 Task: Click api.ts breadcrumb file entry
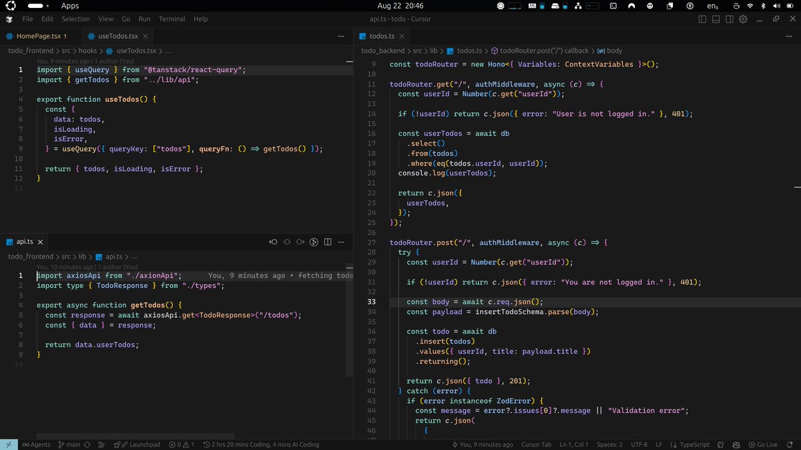tap(109, 257)
